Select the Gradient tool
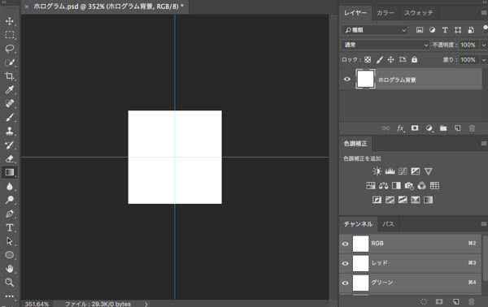This screenshot has height=307, width=488. pos(9,172)
